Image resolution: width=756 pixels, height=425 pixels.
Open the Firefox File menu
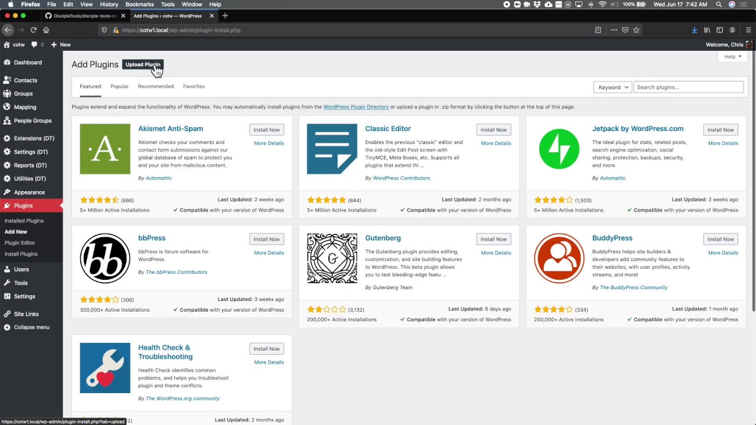[x=51, y=4]
